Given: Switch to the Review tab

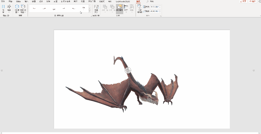Looking at the screenshot, I should pos(75,1).
